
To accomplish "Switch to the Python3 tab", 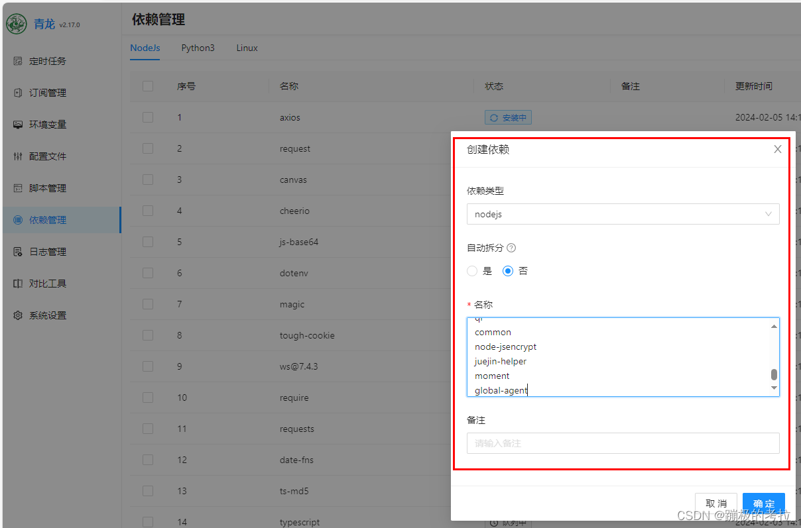I will point(198,48).
